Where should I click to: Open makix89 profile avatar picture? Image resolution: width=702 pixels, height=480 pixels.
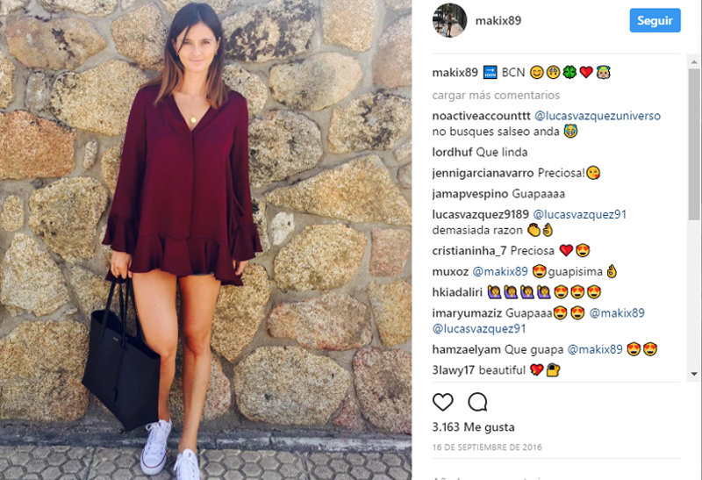449,20
